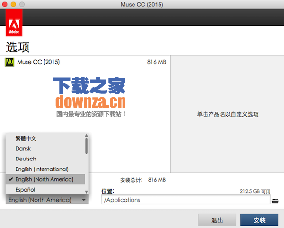
Task: Select Muse CC (2015) product name
Action: 38,62
